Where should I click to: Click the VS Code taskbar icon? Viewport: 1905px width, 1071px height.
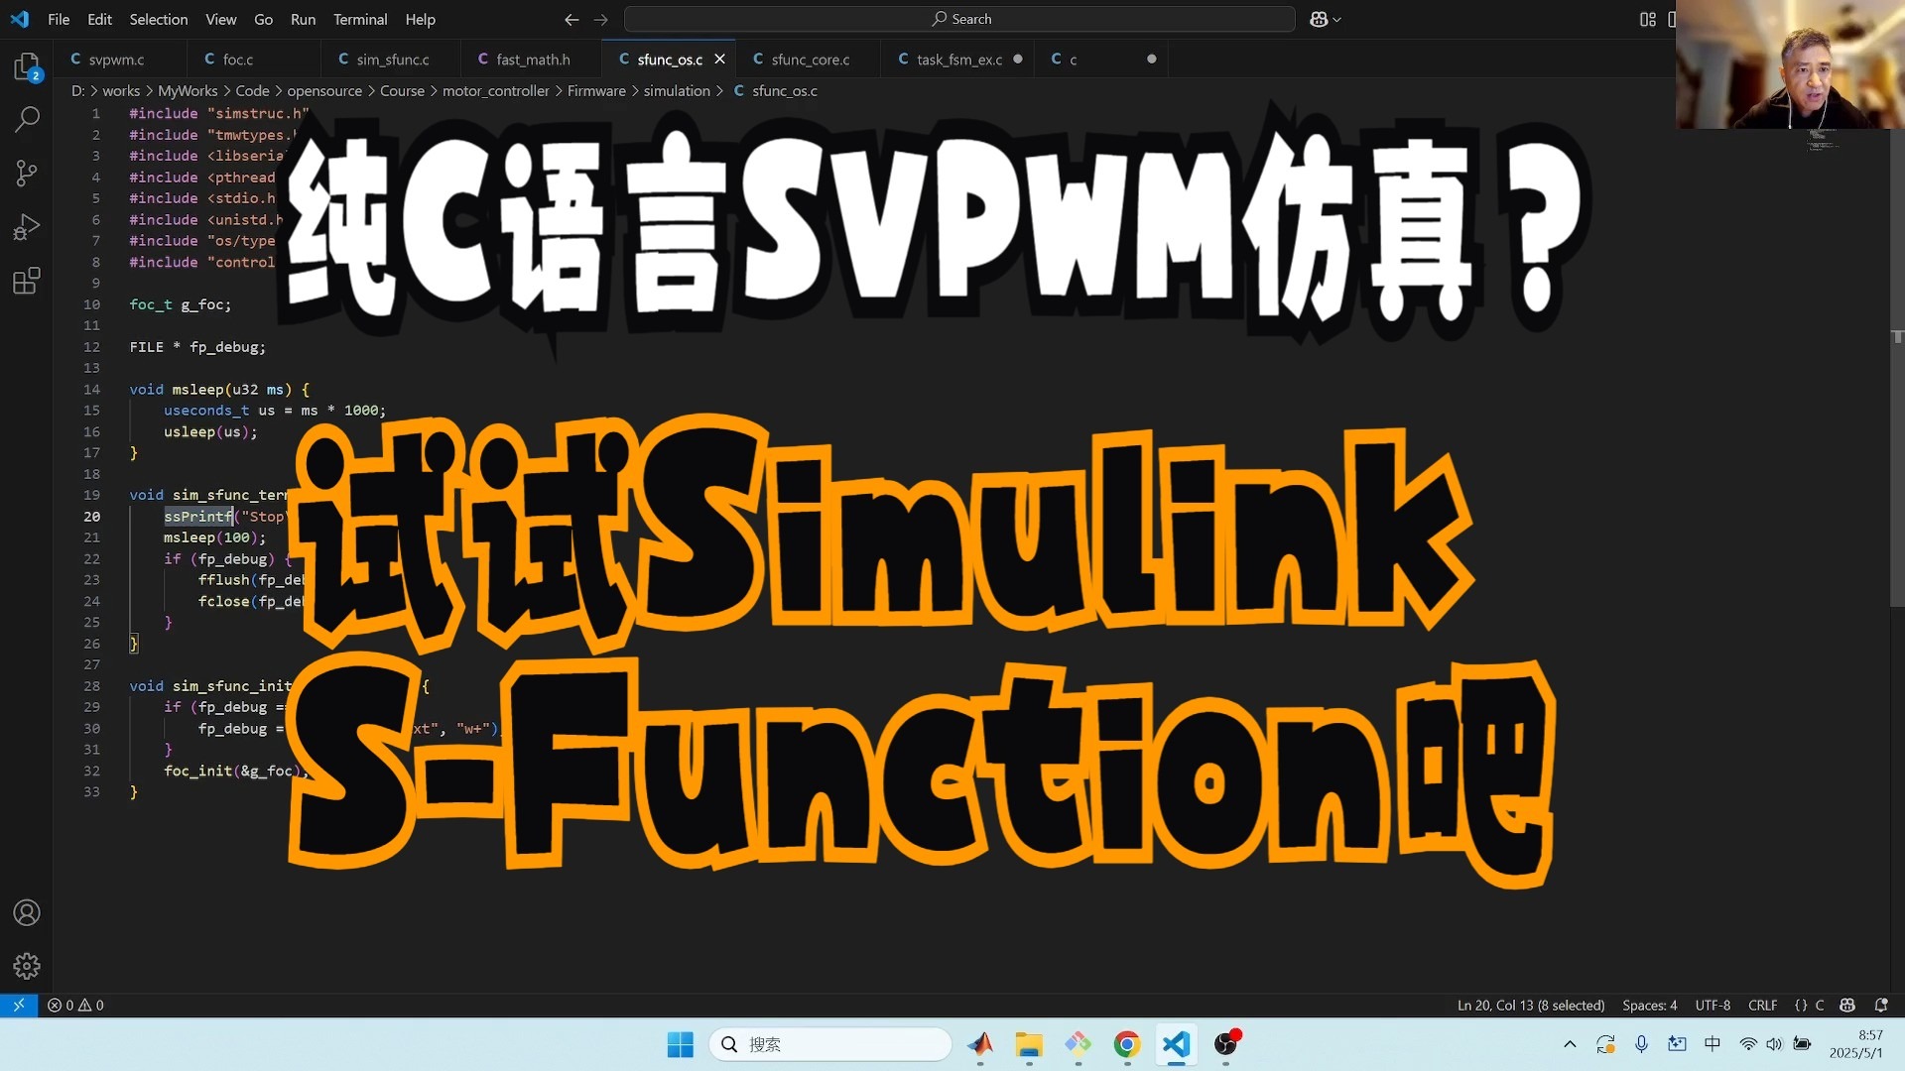(x=1176, y=1044)
